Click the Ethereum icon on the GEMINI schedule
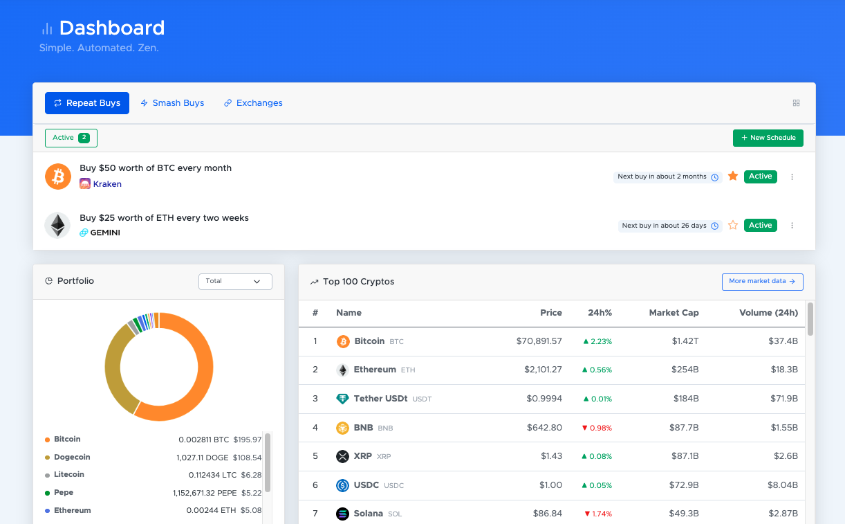The image size is (845, 524). [57, 225]
